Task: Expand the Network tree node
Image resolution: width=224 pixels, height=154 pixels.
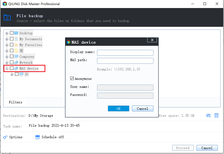Action: [x=7, y=63]
